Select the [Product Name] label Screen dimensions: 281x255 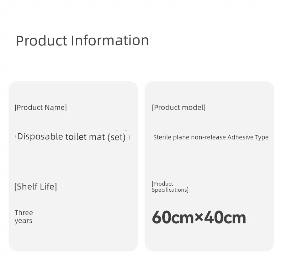[41, 107]
